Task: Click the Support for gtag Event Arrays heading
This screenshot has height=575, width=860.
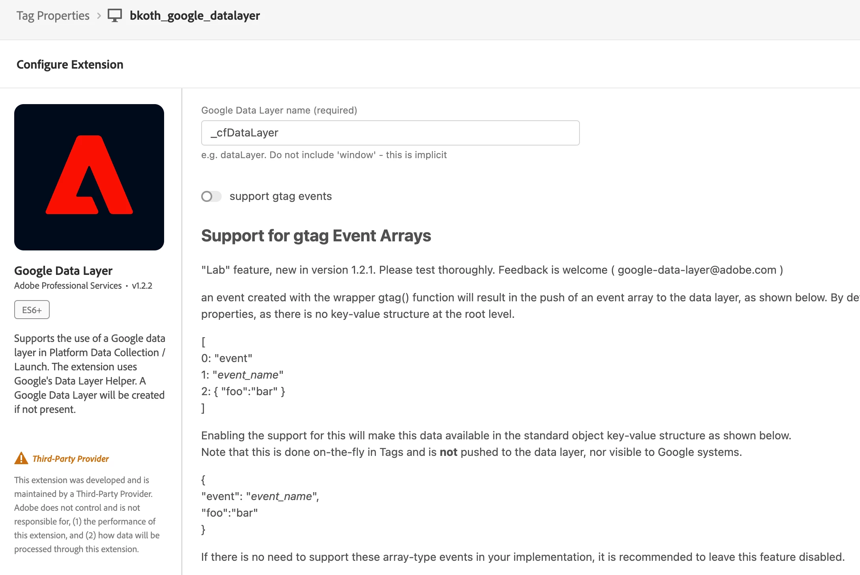Action: coord(316,236)
